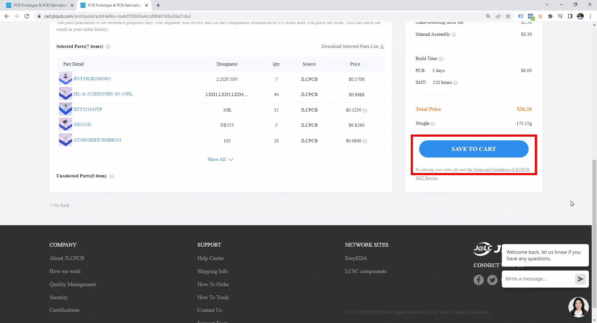Open new browser tab

(x=158, y=5)
